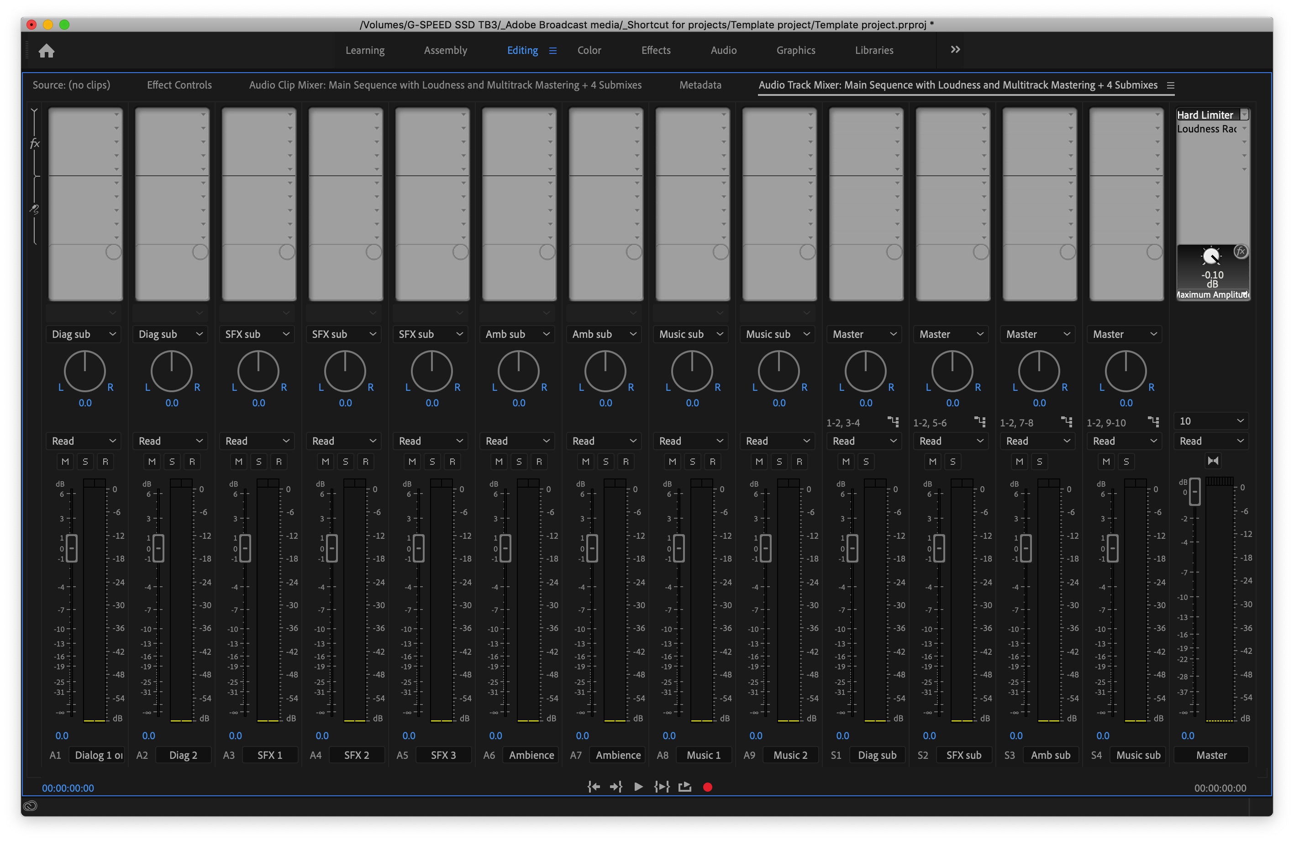Enable record on the A3 SFX 1 track
This screenshot has height=841, width=1294.
click(279, 462)
